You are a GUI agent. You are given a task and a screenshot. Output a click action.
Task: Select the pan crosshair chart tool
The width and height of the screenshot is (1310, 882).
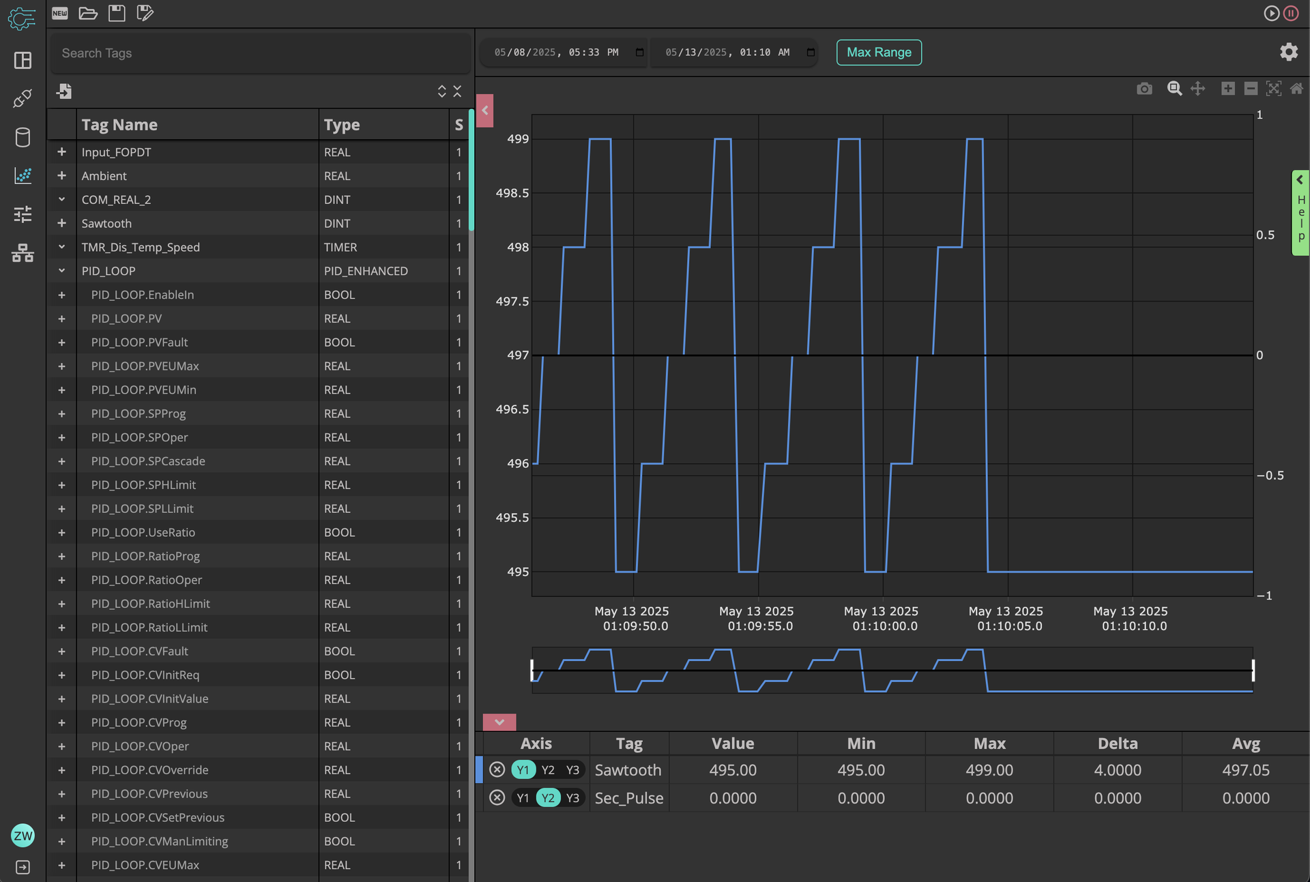click(1197, 89)
